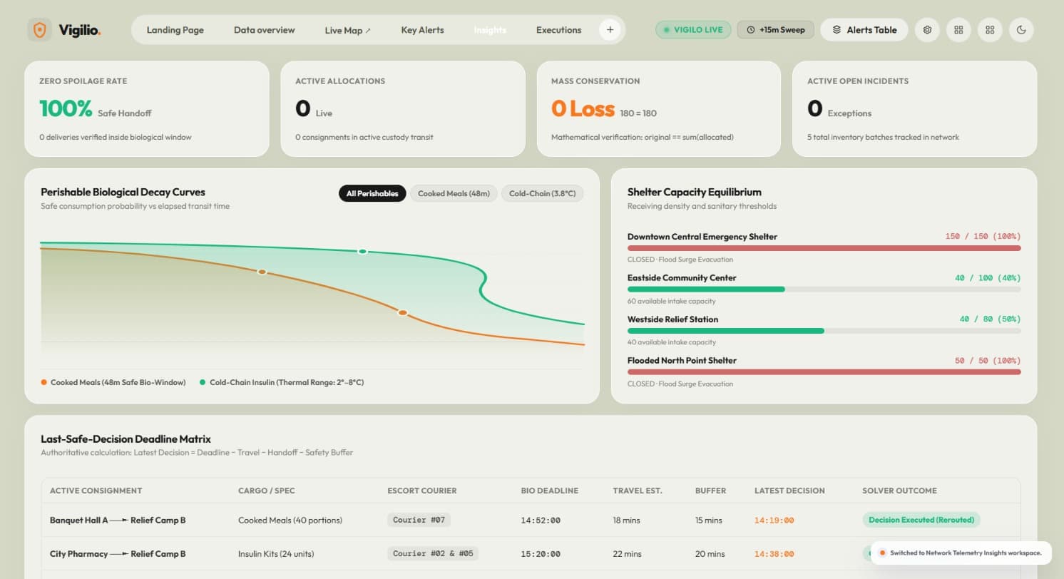Open the Live Map tab

pos(348,30)
